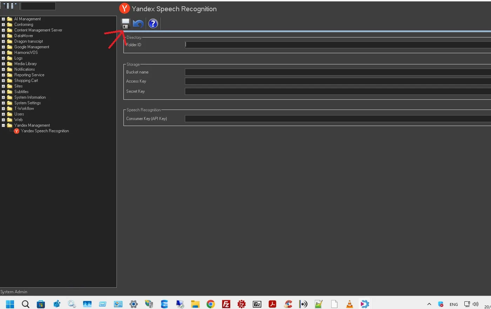Collapse the Yandex Management tree node
The image size is (491, 309).
click(3, 125)
